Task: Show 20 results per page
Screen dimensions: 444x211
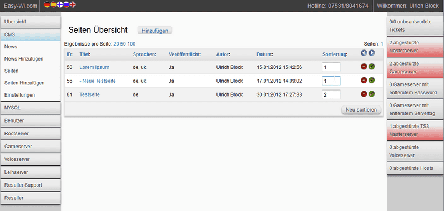Action: [x=116, y=44]
